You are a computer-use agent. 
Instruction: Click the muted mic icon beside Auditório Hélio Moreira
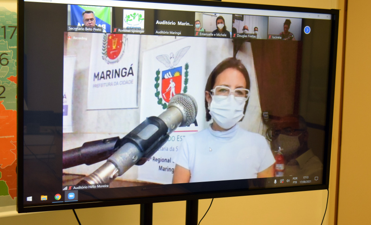point(70,188)
